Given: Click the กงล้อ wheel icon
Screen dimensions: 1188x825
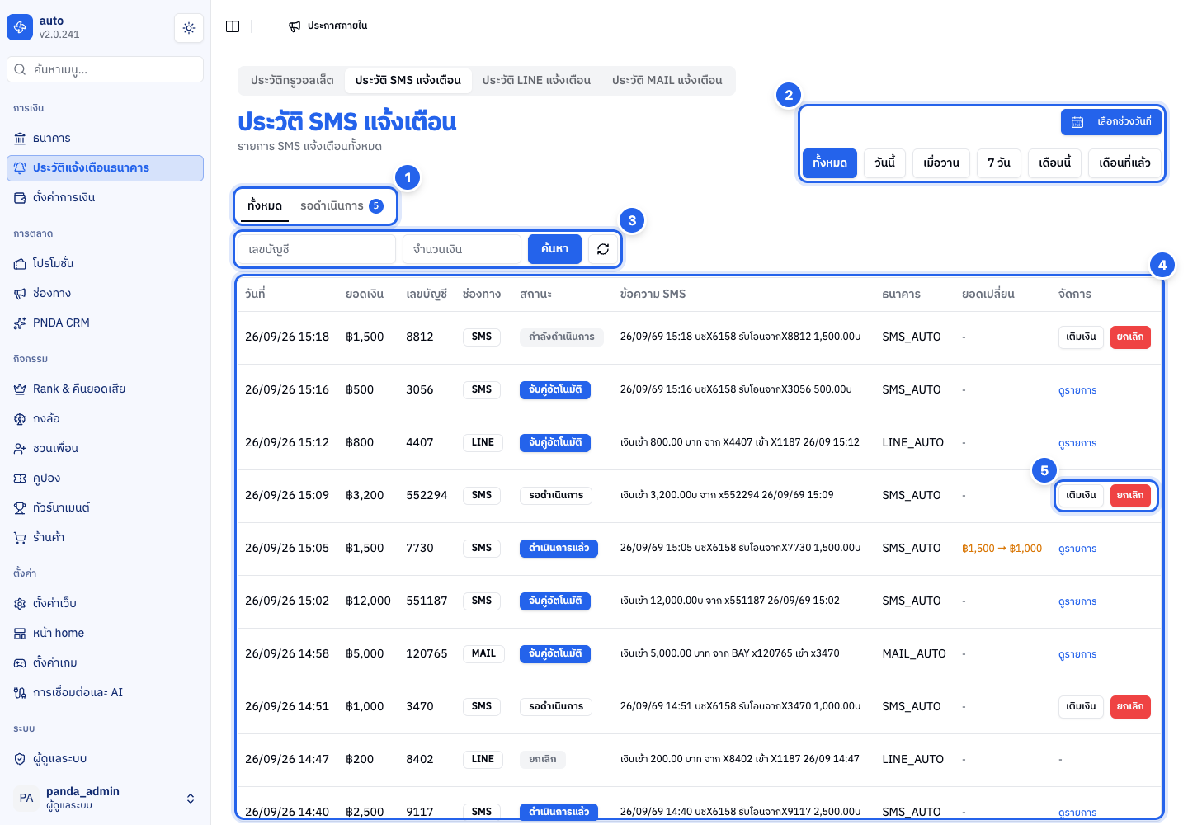Looking at the screenshot, I should 20,418.
